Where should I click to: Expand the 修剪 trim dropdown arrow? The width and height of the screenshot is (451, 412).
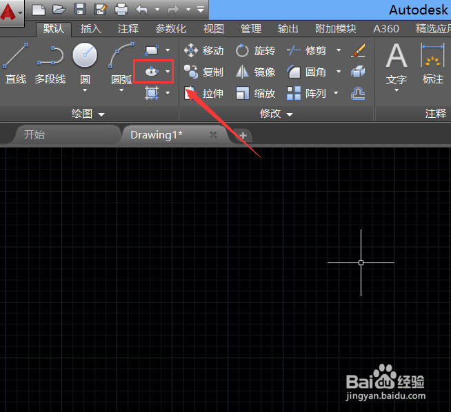339,50
